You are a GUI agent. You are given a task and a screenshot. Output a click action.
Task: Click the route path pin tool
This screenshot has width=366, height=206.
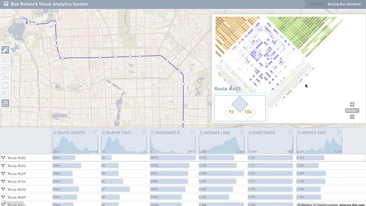coord(5,94)
